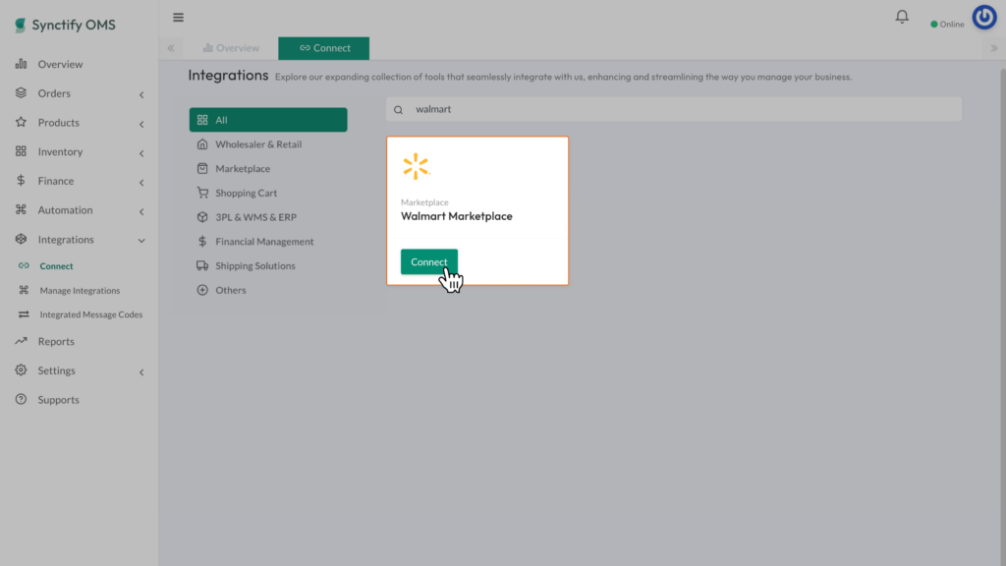Click the search magnifier icon
The image size is (1006, 566).
399,110
